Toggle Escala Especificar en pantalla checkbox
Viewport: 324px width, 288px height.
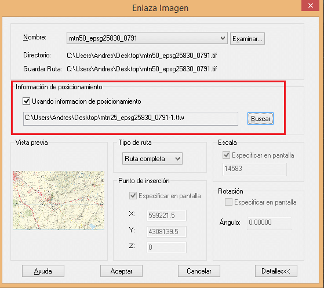point(227,155)
